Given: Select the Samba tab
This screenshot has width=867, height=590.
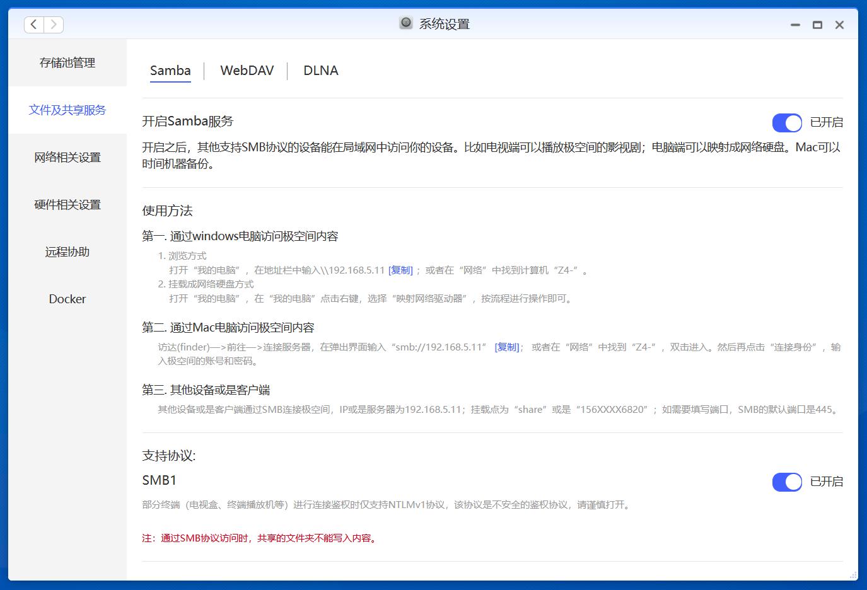Looking at the screenshot, I should (x=170, y=71).
